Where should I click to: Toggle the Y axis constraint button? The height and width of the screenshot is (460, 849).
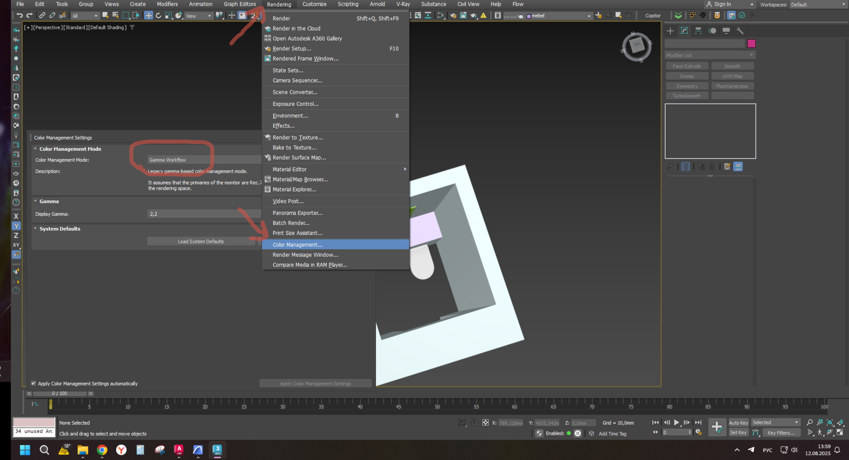tap(16, 226)
